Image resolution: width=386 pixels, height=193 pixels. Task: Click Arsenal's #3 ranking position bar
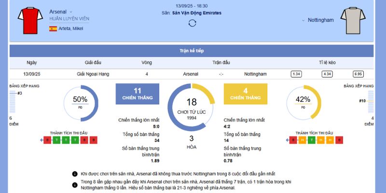[13, 93]
